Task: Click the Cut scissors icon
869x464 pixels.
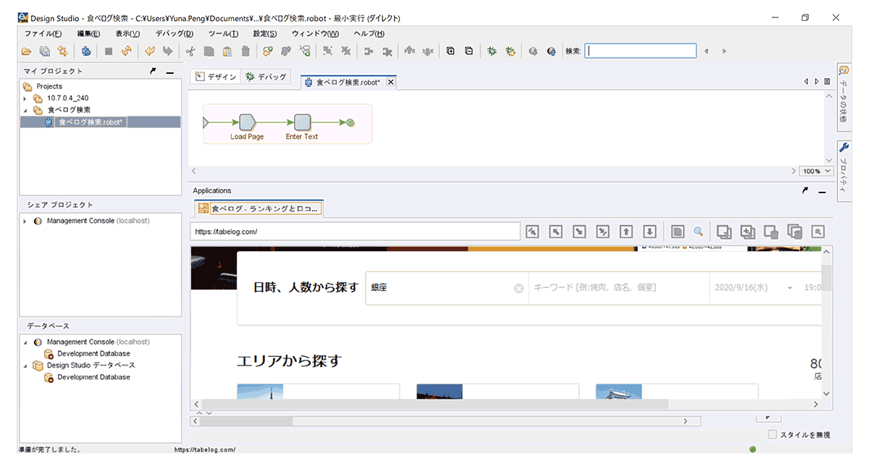Action: click(190, 51)
